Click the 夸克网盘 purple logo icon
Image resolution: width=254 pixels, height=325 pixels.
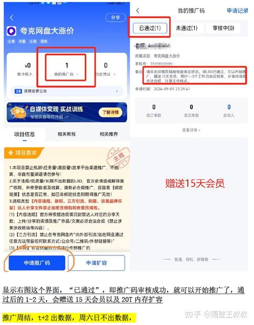[11, 31]
